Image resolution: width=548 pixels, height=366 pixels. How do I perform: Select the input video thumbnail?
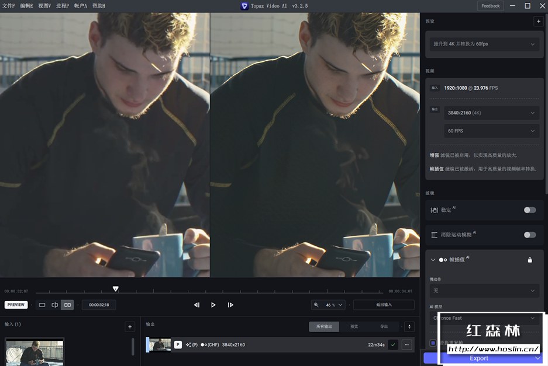(35, 352)
